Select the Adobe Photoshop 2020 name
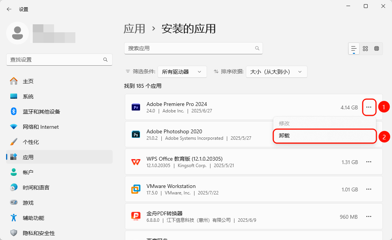The image size is (392, 240). pos(174,131)
